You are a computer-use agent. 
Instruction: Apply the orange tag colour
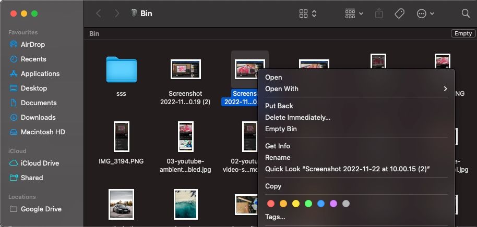point(283,204)
